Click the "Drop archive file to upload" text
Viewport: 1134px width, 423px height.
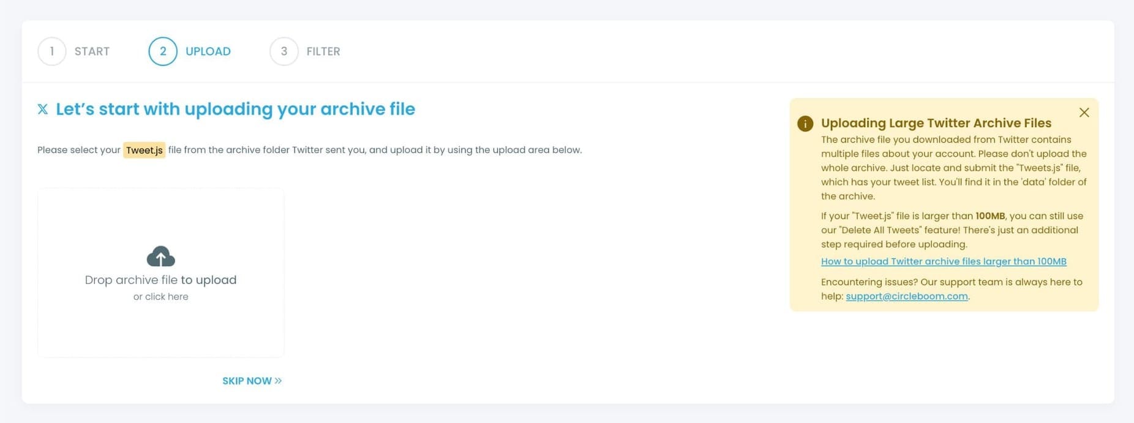point(161,280)
